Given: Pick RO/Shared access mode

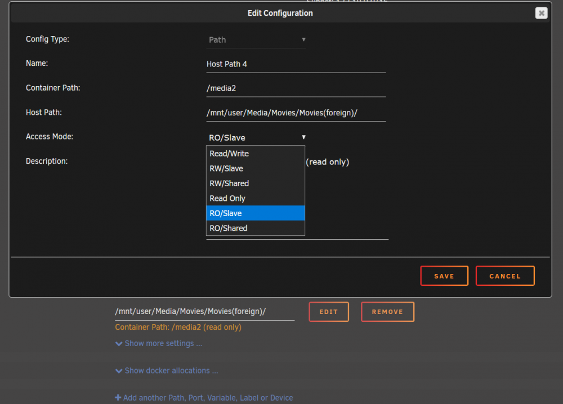Looking at the screenshot, I should click(x=255, y=228).
